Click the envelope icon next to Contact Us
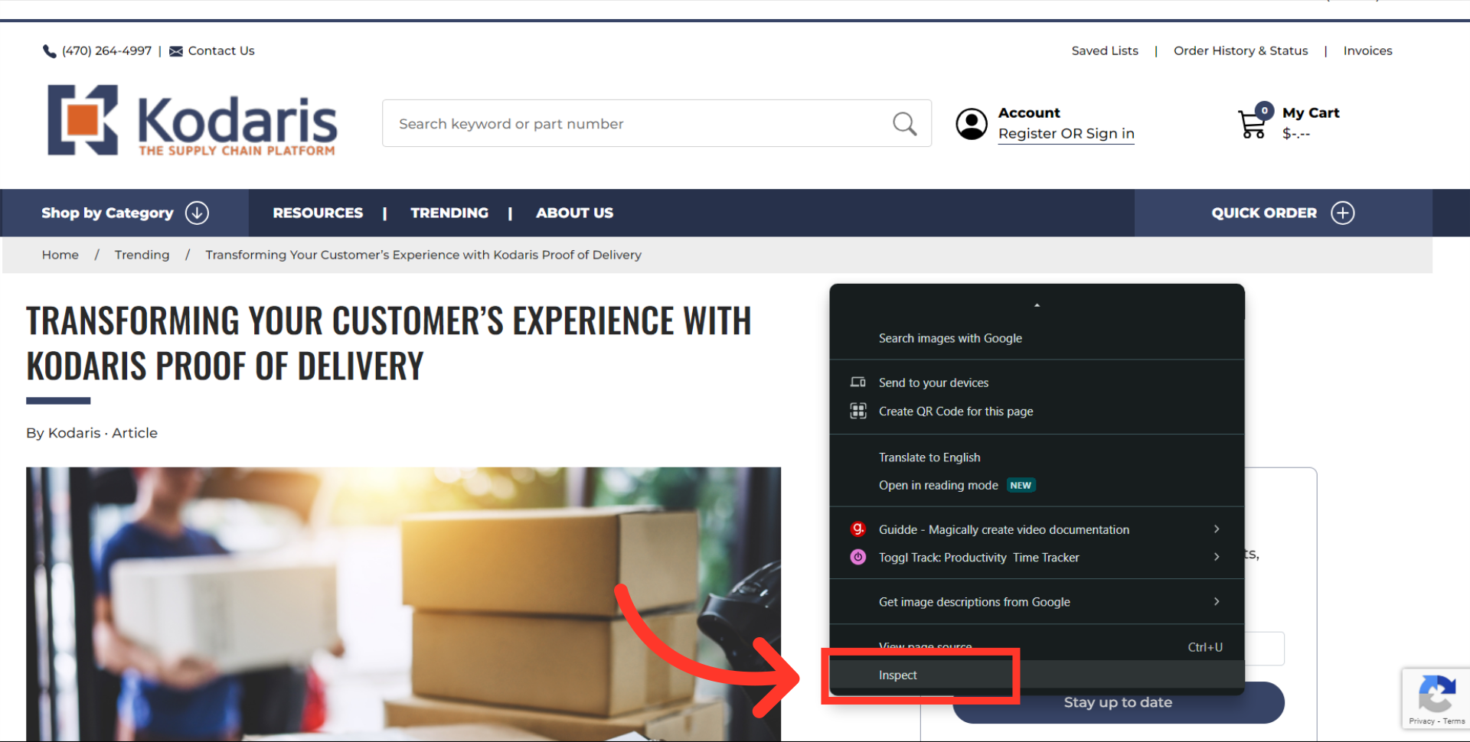1470x742 pixels. pyautogui.click(x=176, y=51)
